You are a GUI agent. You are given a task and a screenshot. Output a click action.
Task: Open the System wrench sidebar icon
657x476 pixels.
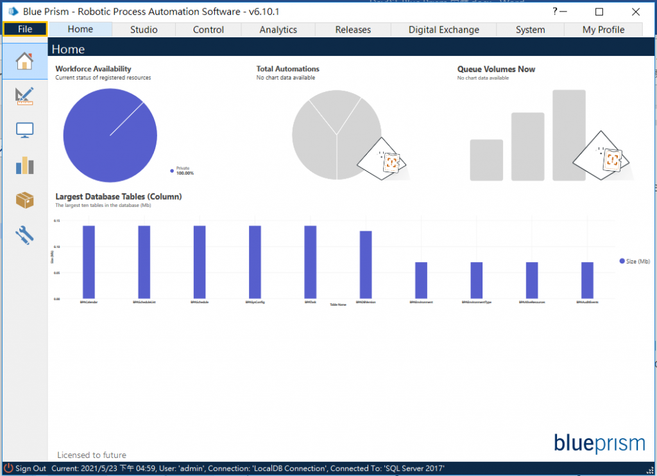click(x=25, y=235)
